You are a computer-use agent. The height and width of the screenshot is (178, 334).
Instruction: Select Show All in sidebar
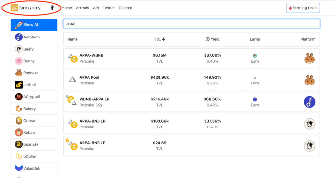click(34, 25)
